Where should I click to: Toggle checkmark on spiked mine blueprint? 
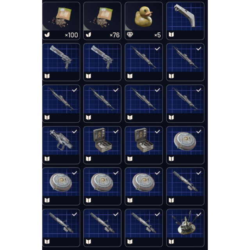(199, 214)
